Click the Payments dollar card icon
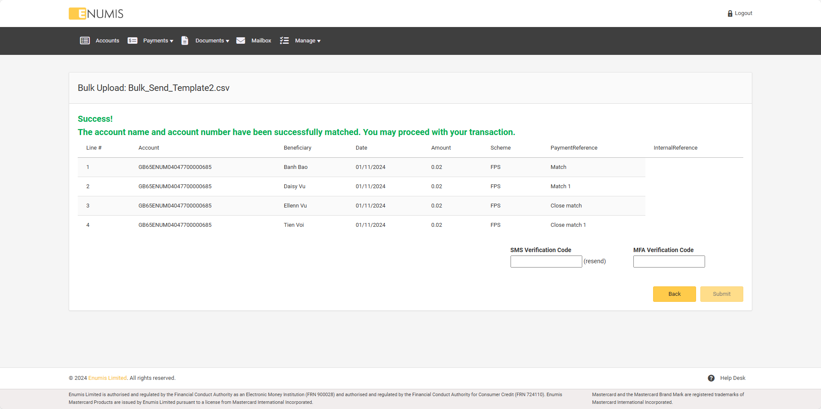Viewport: 821px width, 409px height. click(x=132, y=41)
